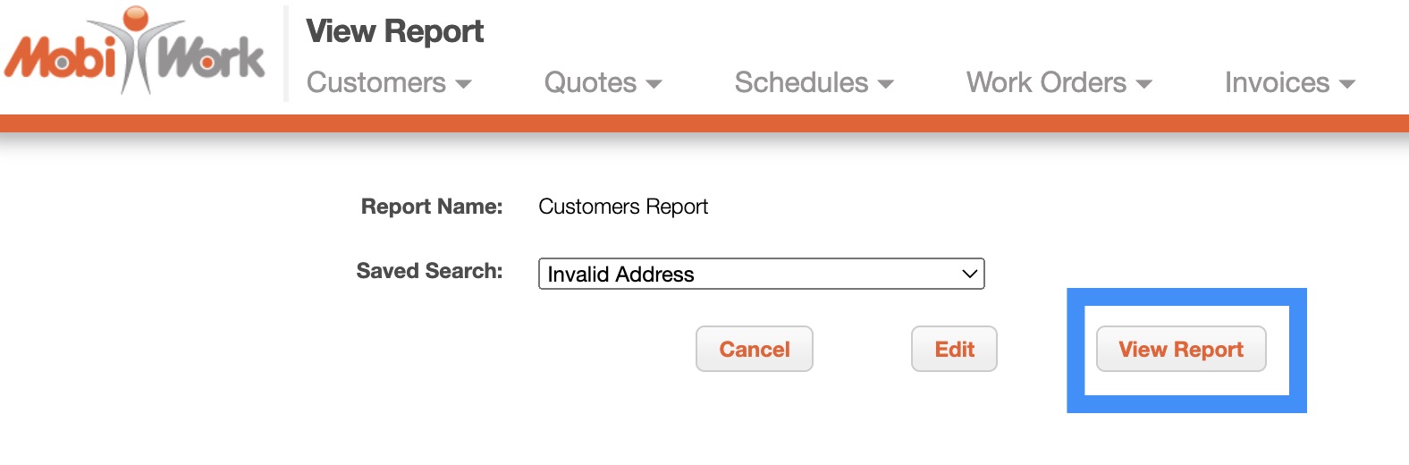Click the caret arrow beside Invoices
Image resolution: width=1409 pixels, height=465 pixels.
coord(1347,84)
